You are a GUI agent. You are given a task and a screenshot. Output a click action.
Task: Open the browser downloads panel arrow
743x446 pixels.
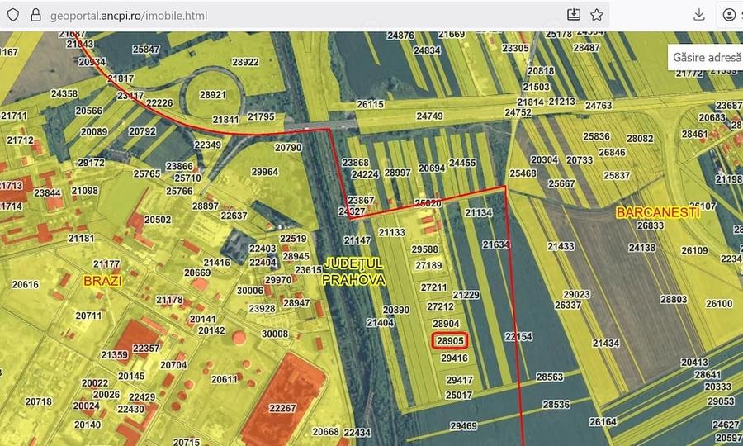pyautogui.click(x=699, y=15)
